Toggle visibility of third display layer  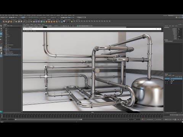click(165, 82)
